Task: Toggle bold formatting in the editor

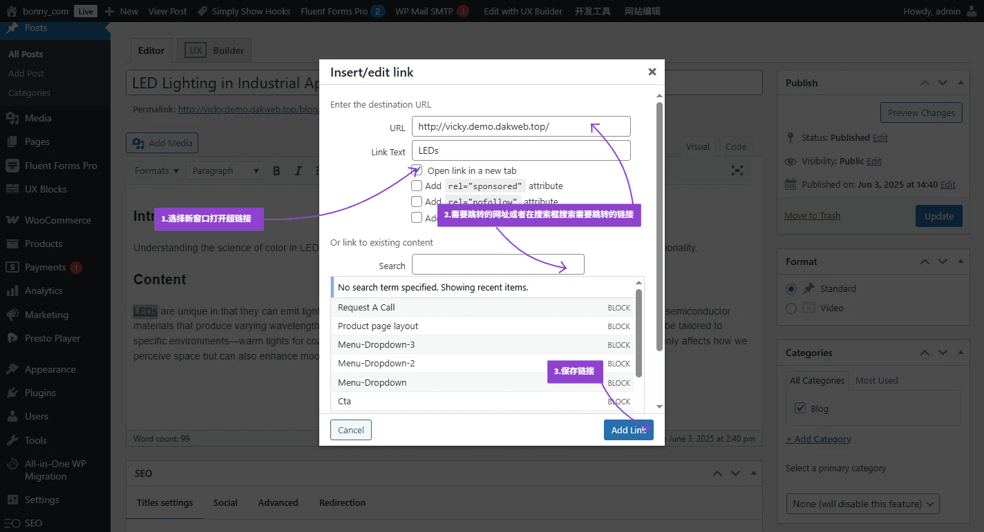Action: (276, 170)
